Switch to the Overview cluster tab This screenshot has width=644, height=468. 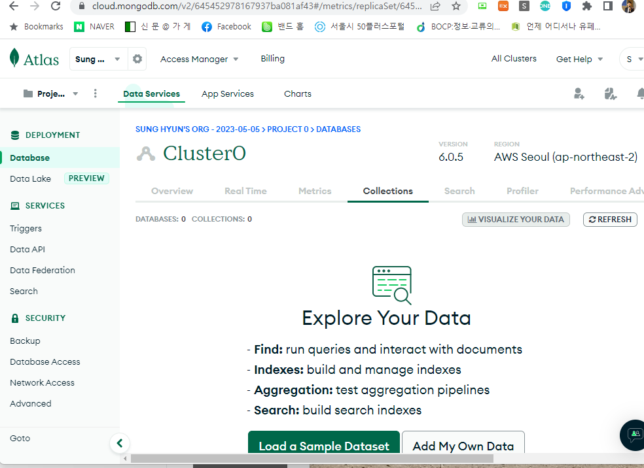coord(172,191)
